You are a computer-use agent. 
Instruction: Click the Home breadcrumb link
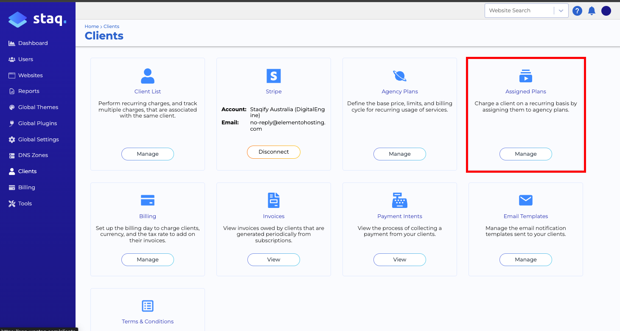(x=92, y=26)
